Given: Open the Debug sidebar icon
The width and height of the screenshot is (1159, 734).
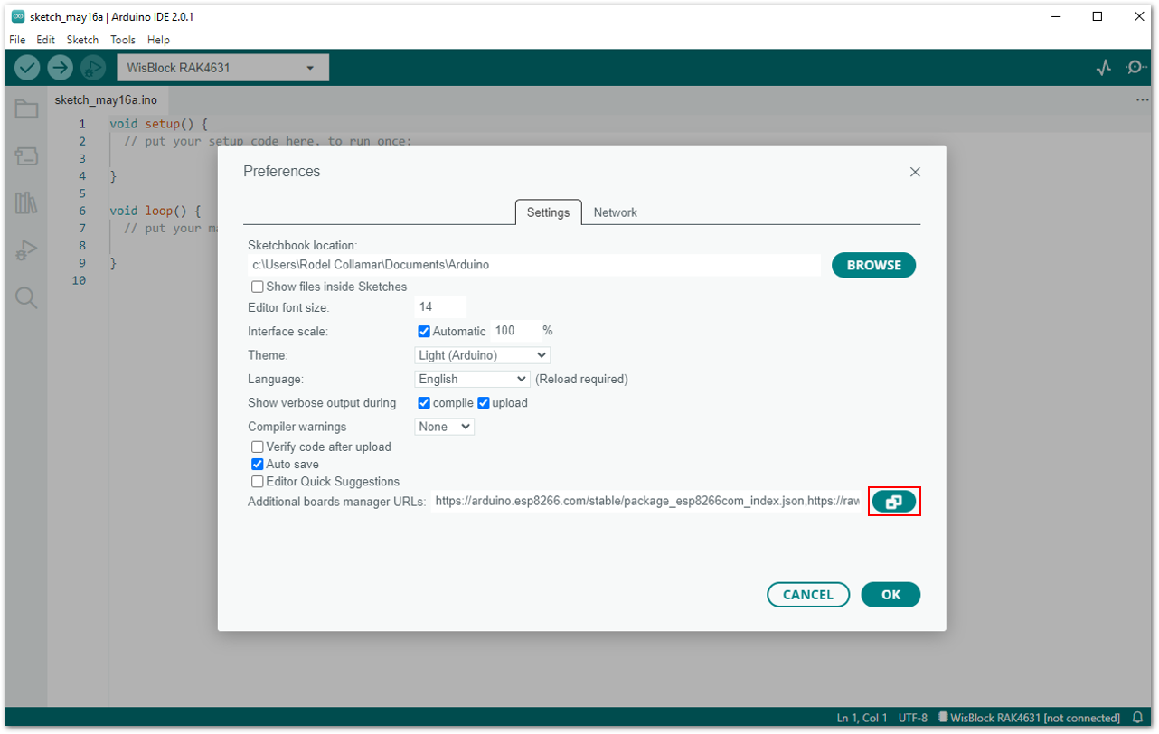Looking at the screenshot, I should [26, 250].
